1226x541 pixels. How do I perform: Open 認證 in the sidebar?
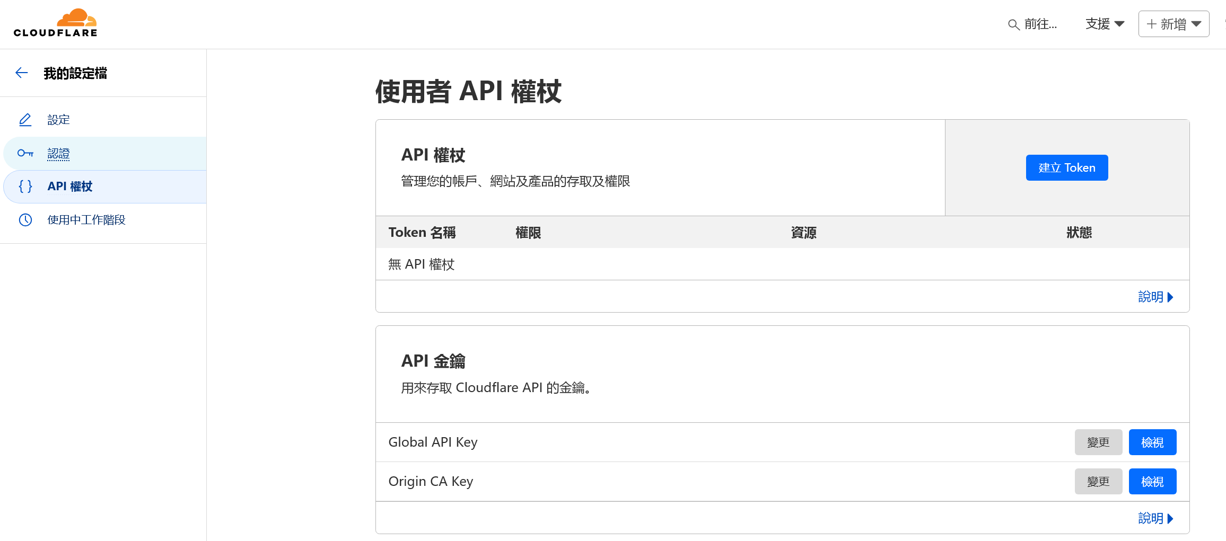(59, 154)
